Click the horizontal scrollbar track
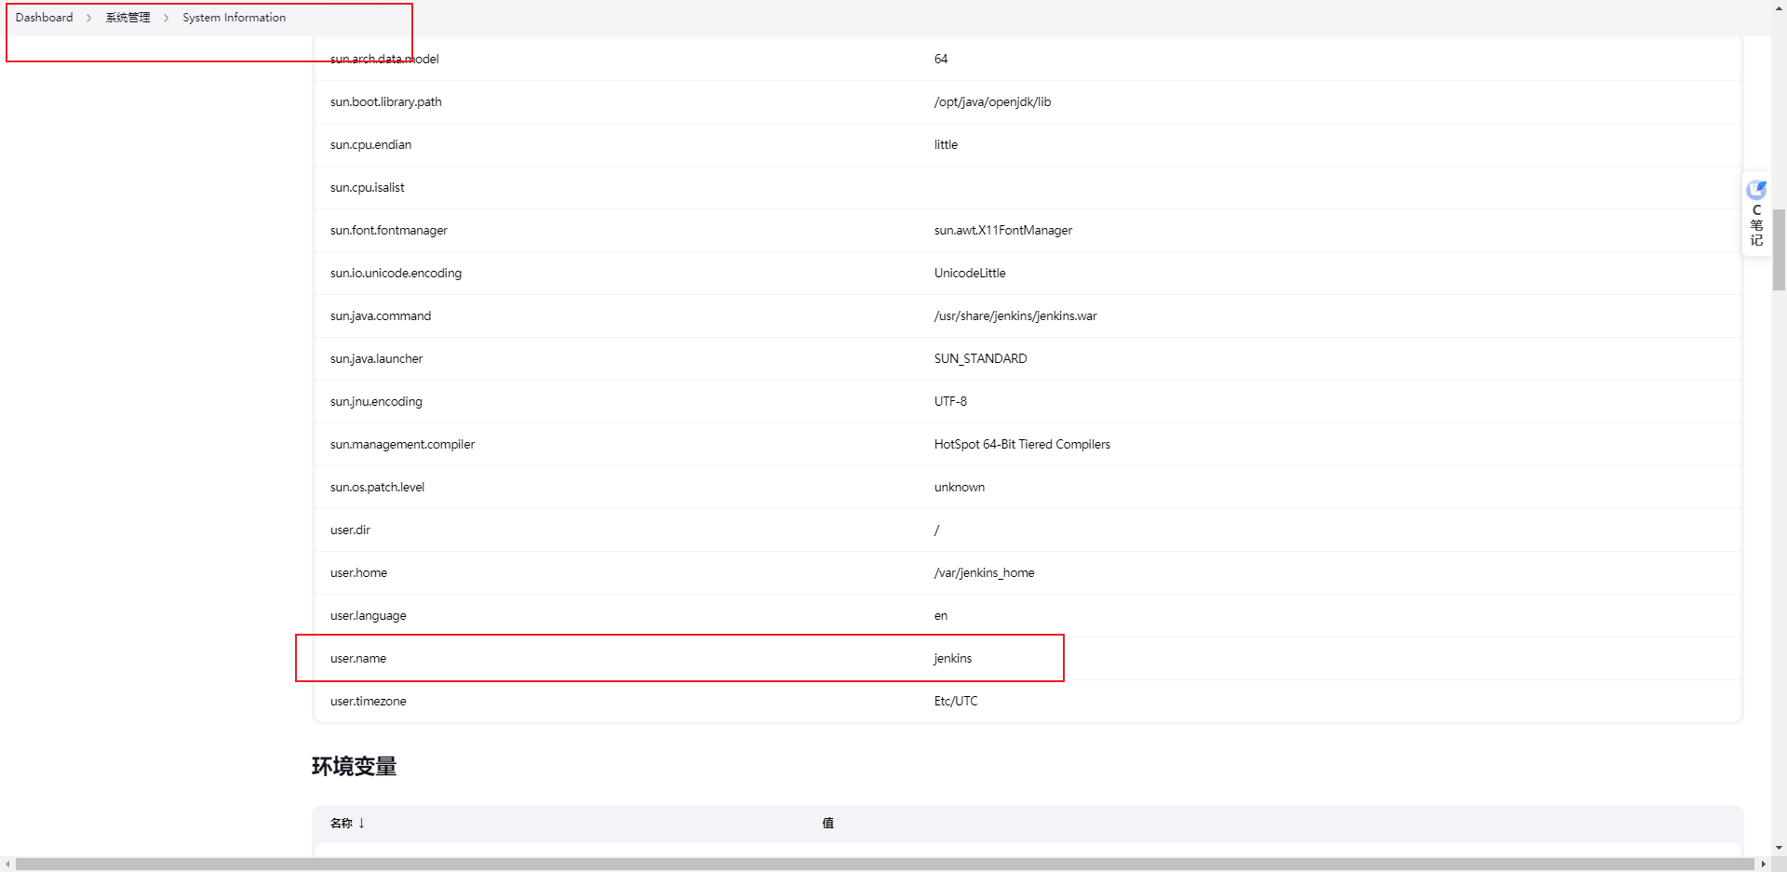The width and height of the screenshot is (1787, 872). [x=884, y=864]
